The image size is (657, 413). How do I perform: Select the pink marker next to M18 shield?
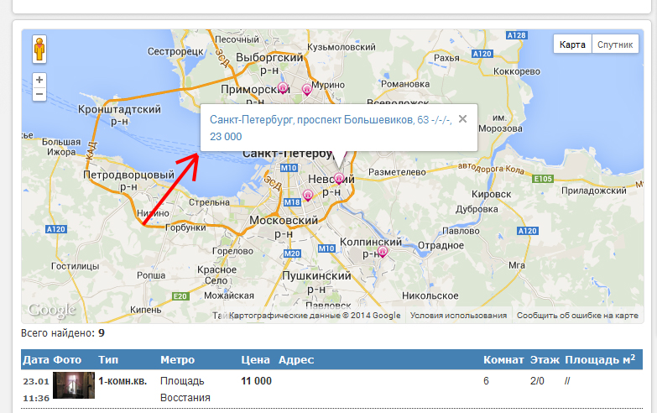pos(308,196)
